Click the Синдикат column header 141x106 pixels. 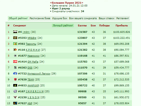click(19, 26)
